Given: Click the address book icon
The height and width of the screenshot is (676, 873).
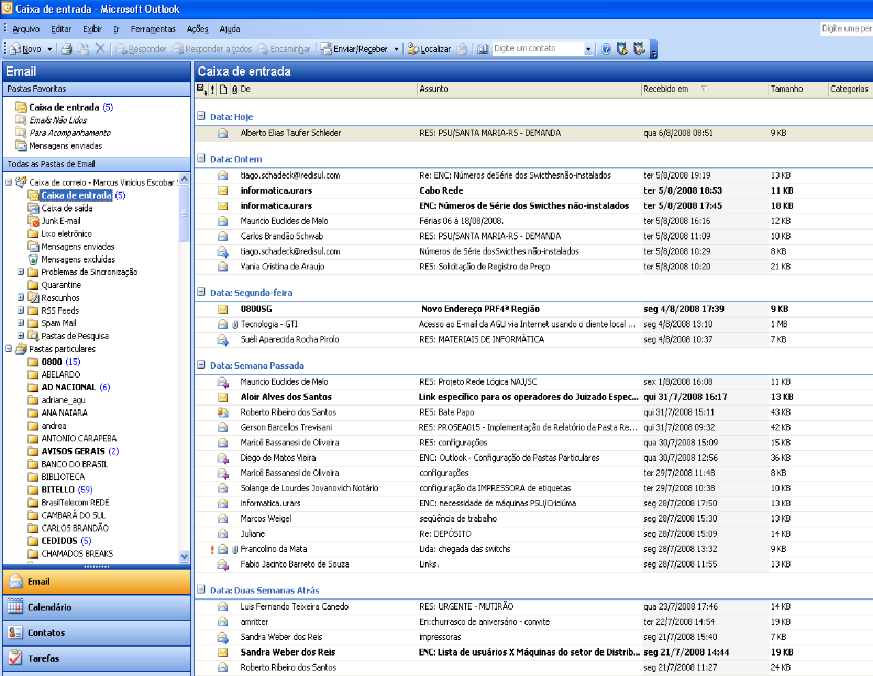Looking at the screenshot, I should pos(483,49).
